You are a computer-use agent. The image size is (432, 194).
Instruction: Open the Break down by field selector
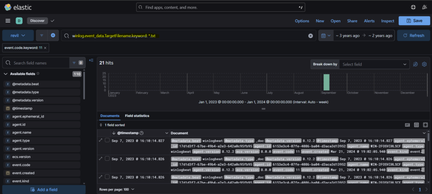click(x=374, y=64)
